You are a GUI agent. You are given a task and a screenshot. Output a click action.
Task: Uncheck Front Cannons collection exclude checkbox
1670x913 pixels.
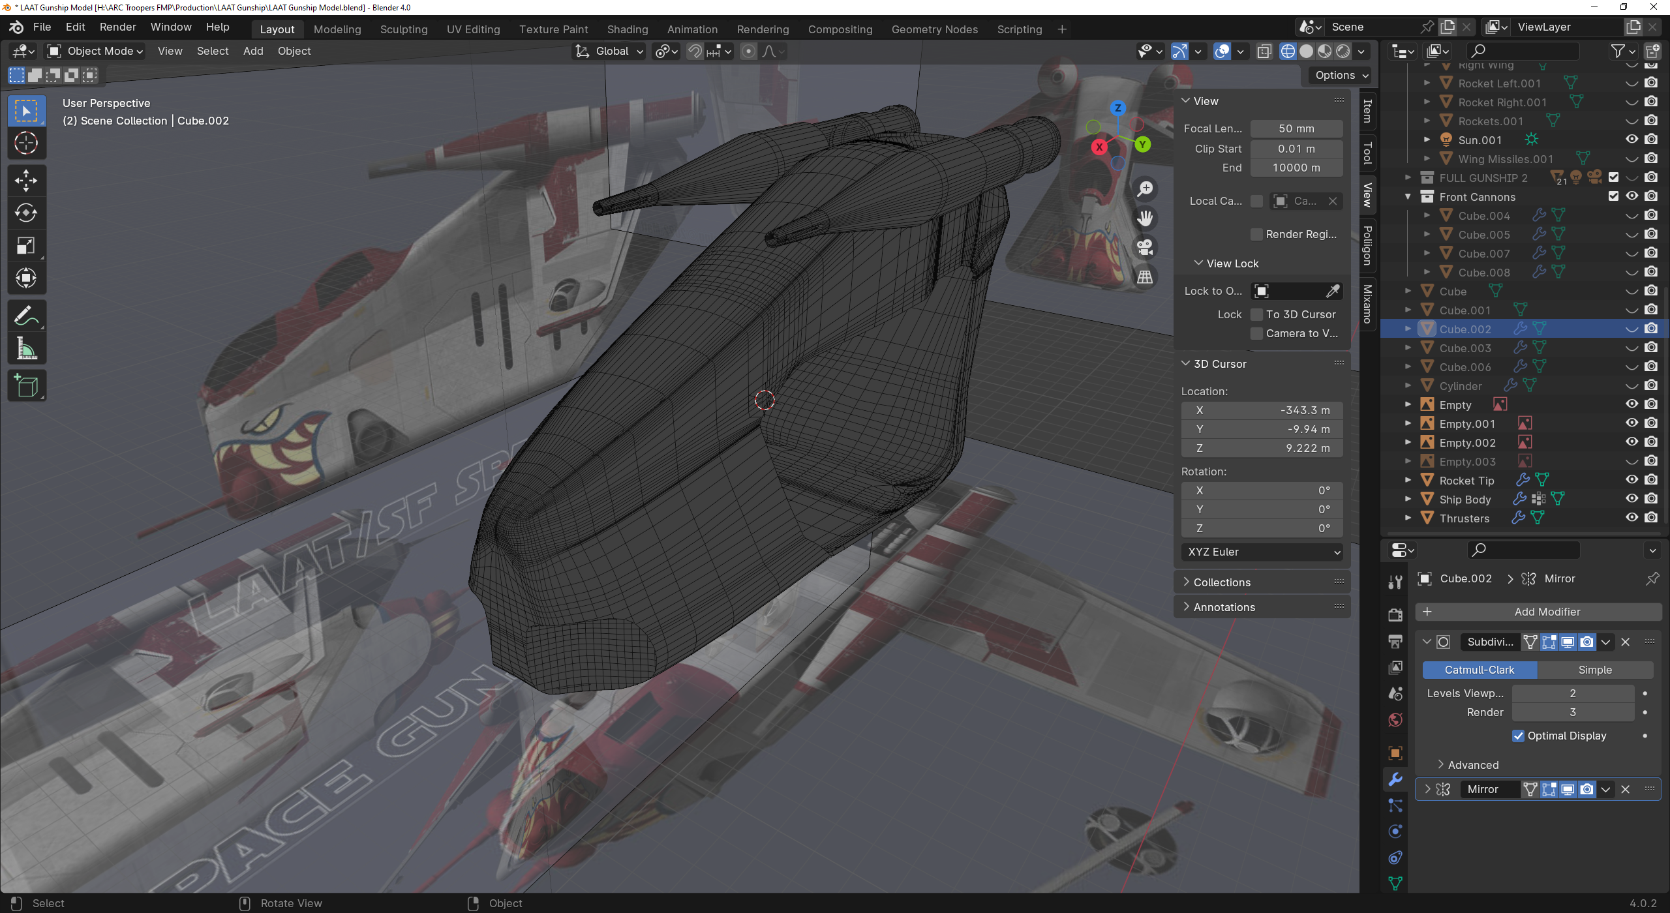tap(1613, 196)
